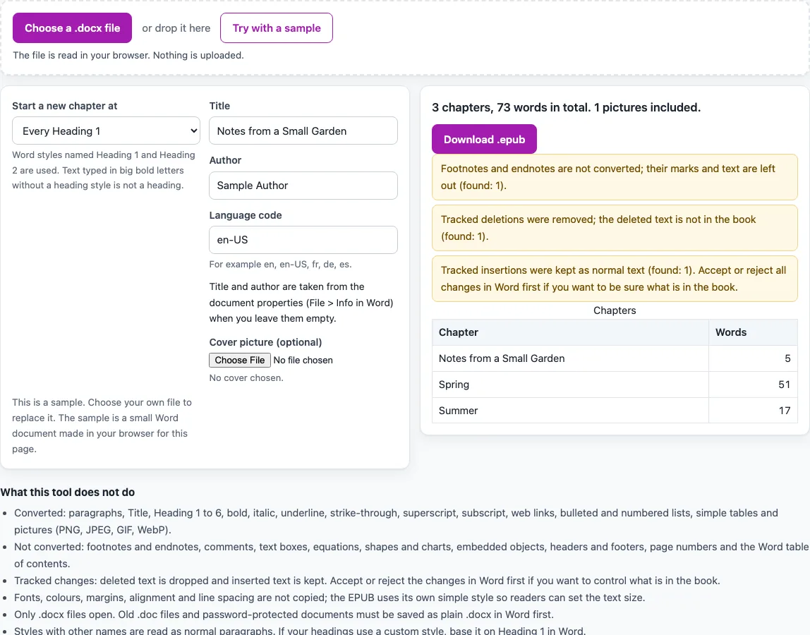Click the or drop it here text
This screenshot has width=810, height=635.
(176, 28)
